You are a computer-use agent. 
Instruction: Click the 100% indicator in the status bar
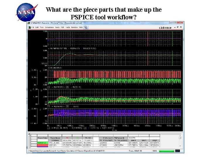pyautogui.click(x=155, y=151)
